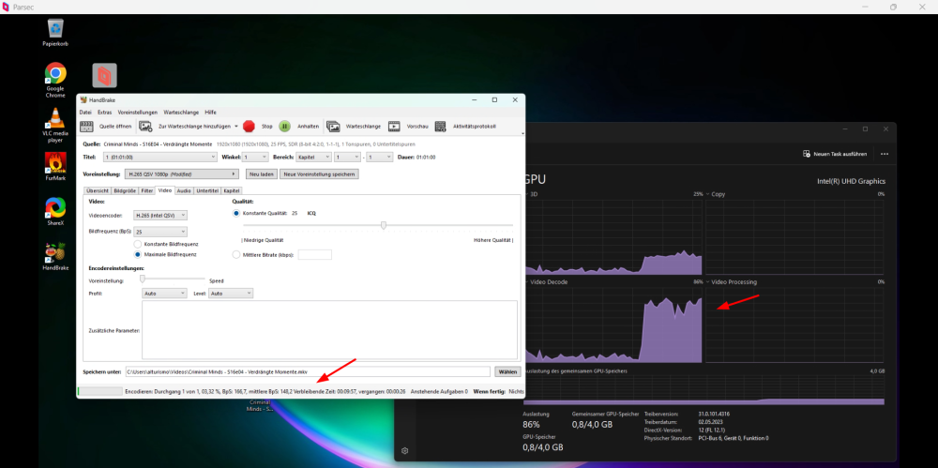
Task: Open the ShareX desktop shortcut
Action: coord(55,212)
